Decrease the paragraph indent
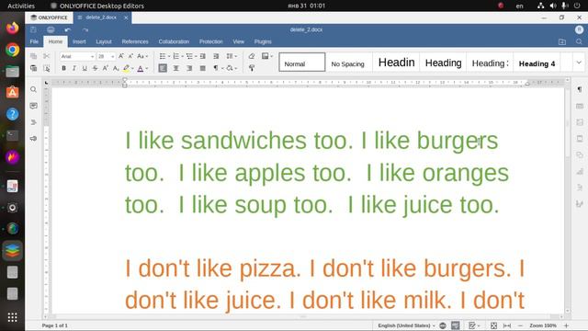This screenshot has width=588, height=331. pos(202,56)
